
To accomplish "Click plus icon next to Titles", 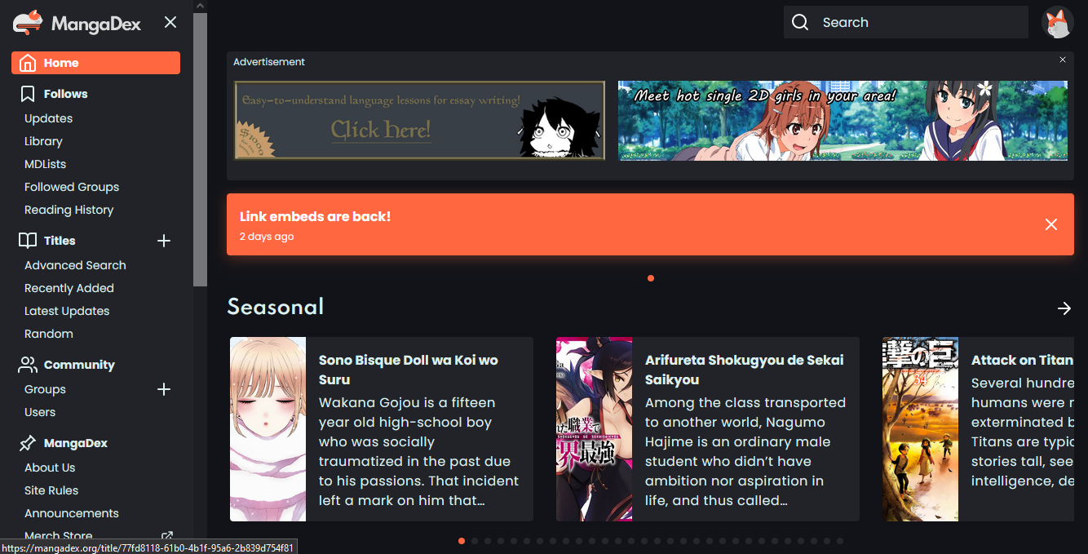I will coord(164,241).
